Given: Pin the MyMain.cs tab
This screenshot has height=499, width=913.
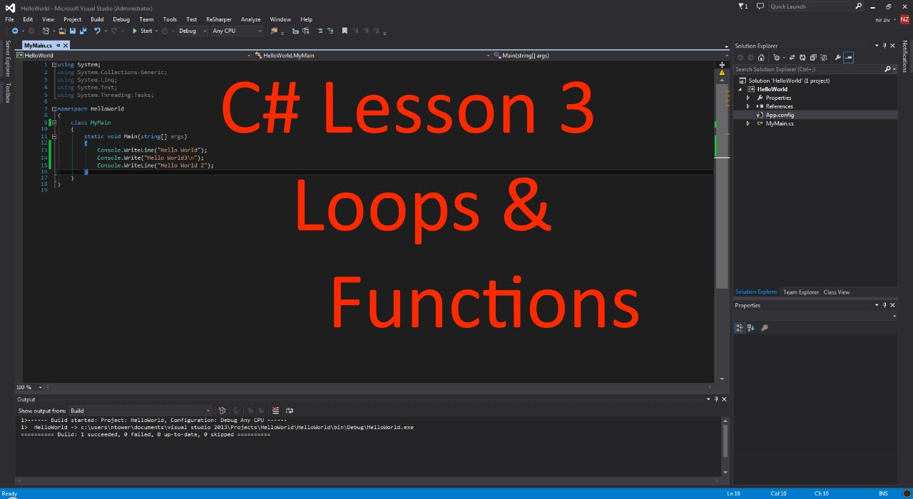Looking at the screenshot, I should (58, 45).
